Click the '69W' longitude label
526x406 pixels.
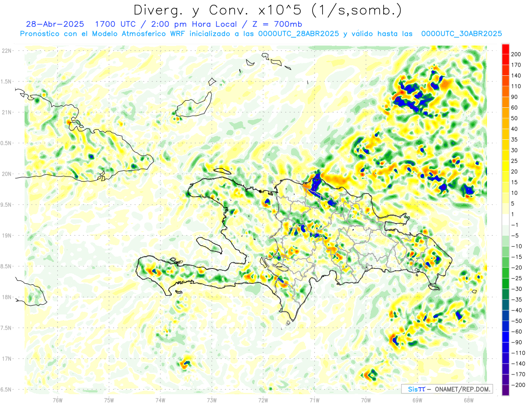coord(417,400)
